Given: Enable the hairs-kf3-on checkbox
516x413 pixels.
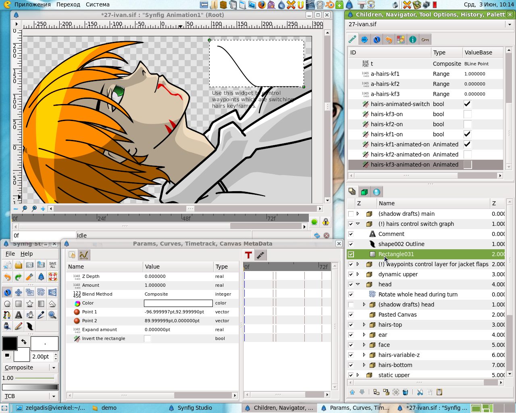Looking at the screenshot, I should [x=467, y=114].
